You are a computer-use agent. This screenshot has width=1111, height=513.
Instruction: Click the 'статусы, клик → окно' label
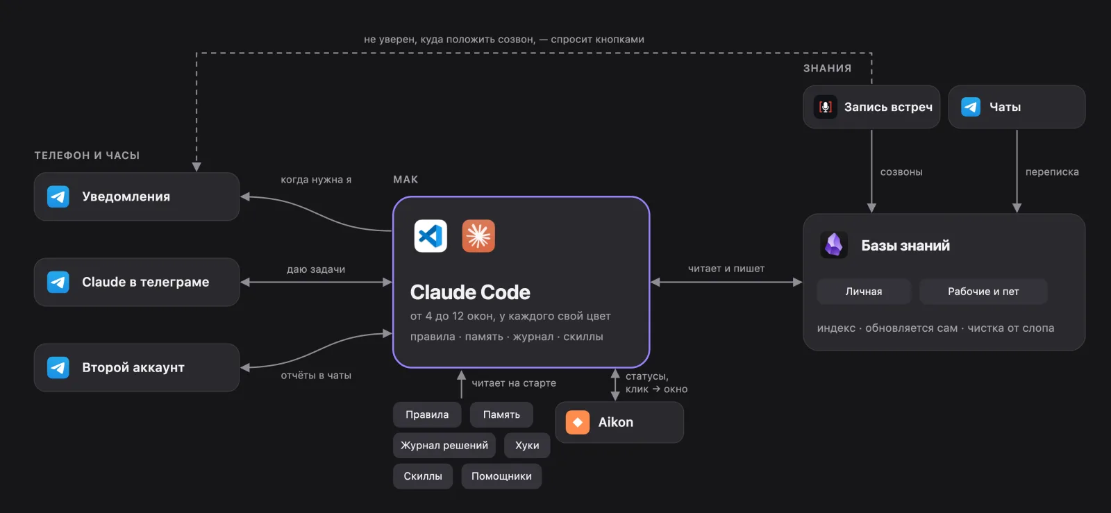656,382
